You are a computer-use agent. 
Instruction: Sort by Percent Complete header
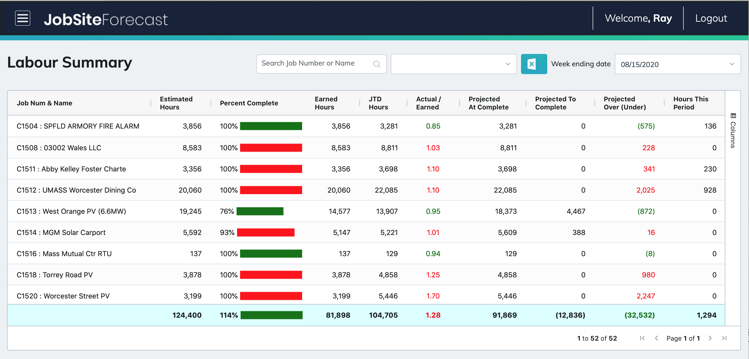point(249,103)
